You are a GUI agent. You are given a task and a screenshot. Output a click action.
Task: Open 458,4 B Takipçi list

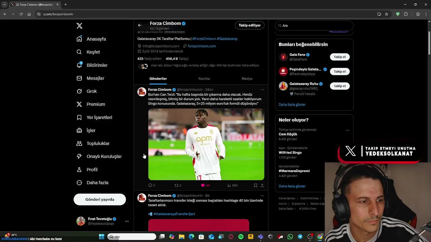pos(177,58)
